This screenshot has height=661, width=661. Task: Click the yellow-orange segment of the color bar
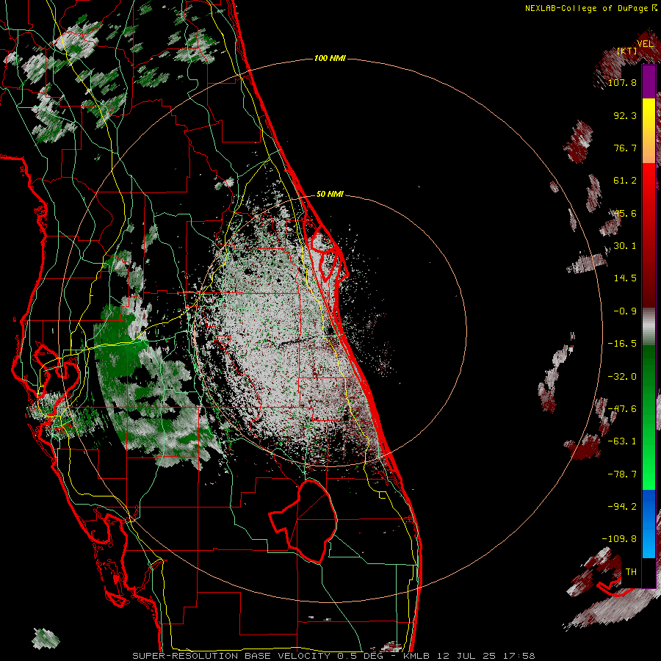(x=649, y=131)
